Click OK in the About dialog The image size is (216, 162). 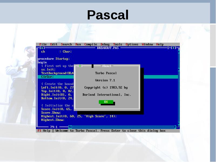[106, 102]
